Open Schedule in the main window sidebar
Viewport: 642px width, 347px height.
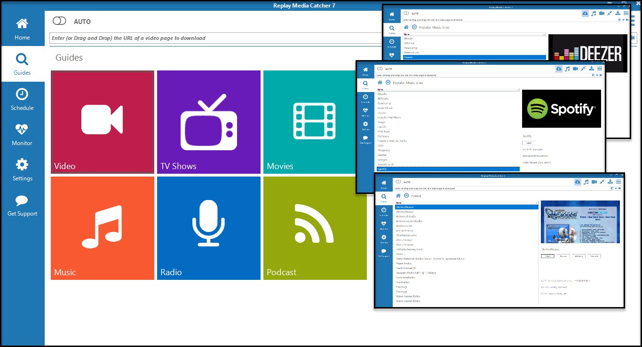pos(22,100)
